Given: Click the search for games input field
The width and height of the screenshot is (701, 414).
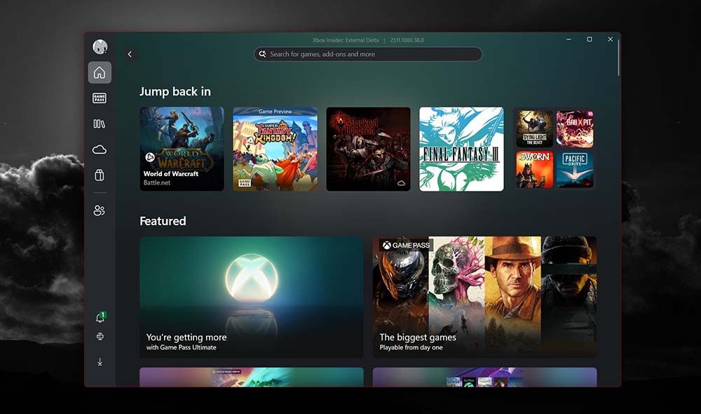Looking at the screenshot, I should click(x=368, y=54).
